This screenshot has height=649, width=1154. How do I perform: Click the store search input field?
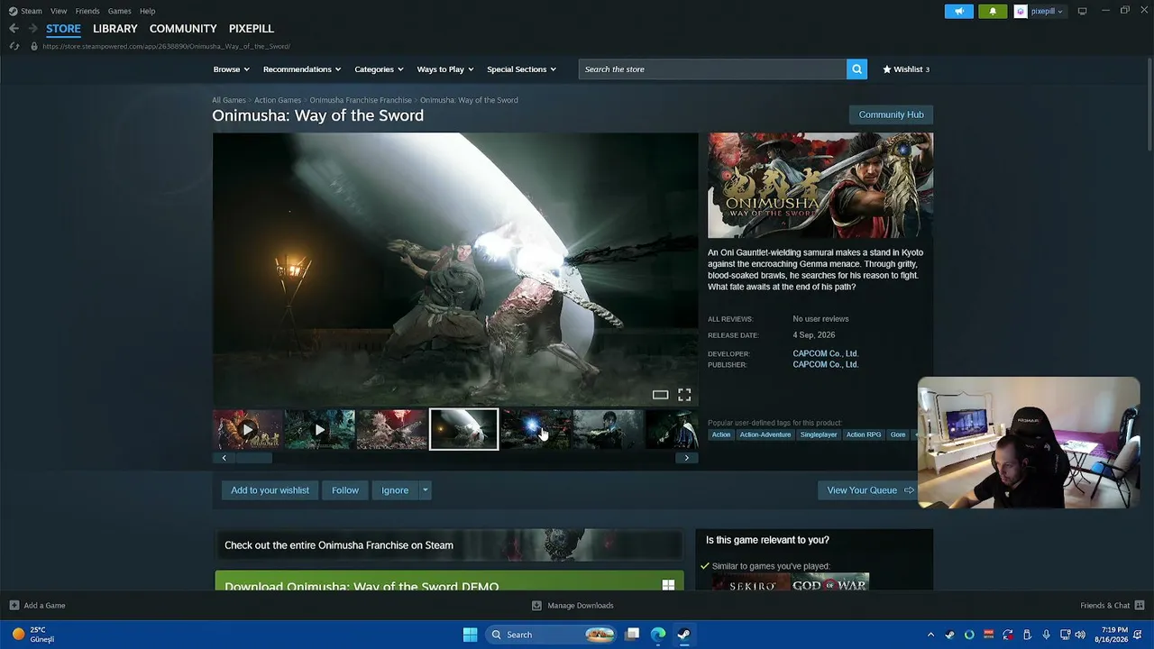(712, 69)
